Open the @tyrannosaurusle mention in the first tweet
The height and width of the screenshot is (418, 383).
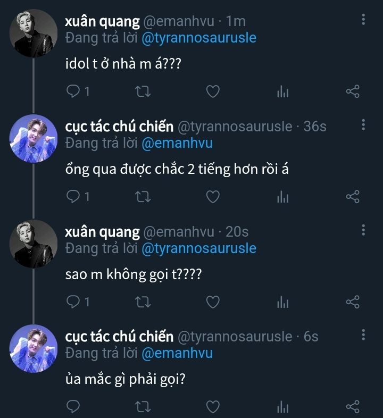(198, 38)
